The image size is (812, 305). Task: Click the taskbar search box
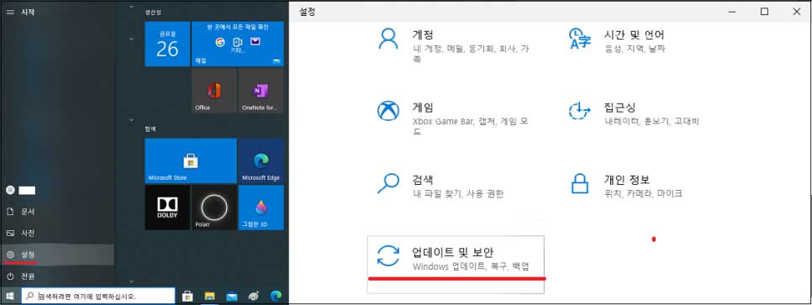point(98,297)
